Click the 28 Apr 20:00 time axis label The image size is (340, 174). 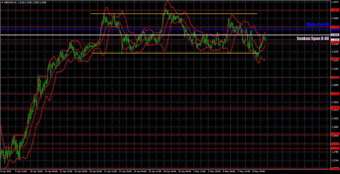(169, 172)
